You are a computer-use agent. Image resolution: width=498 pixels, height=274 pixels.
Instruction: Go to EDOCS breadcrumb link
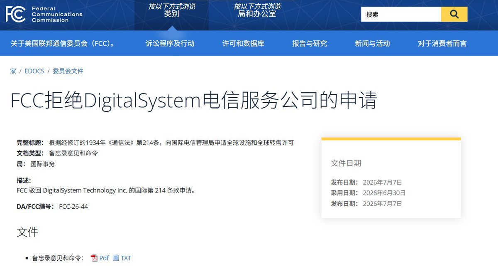click(x=34, y=71)
